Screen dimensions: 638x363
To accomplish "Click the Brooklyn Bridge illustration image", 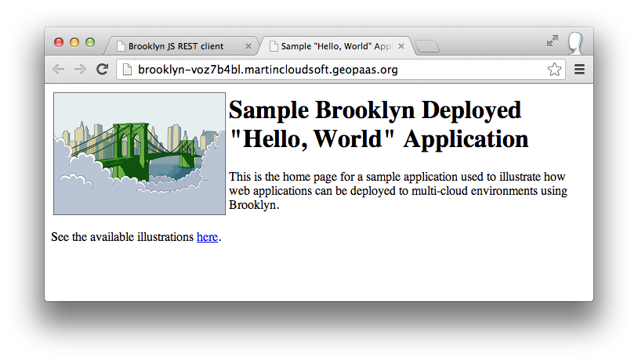I will point(140,153).
